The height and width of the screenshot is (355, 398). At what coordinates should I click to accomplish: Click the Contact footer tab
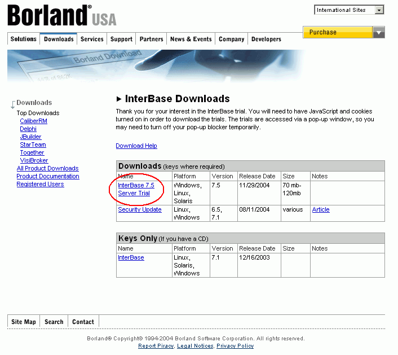[x=83, y=322]
